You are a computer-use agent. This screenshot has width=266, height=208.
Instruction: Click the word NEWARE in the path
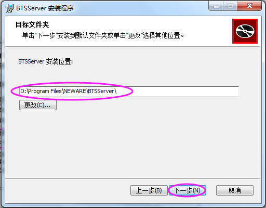click(75, 91)
